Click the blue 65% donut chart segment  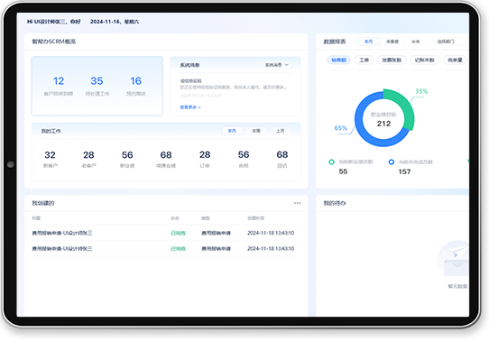[x=371, y=125]
